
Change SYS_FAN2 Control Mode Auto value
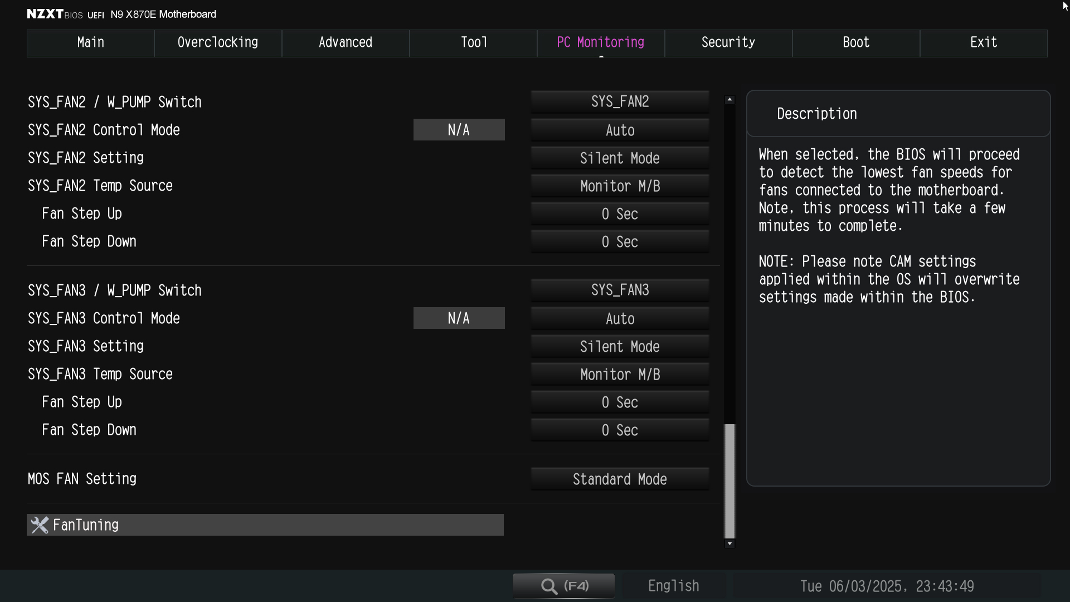point(620,130)
